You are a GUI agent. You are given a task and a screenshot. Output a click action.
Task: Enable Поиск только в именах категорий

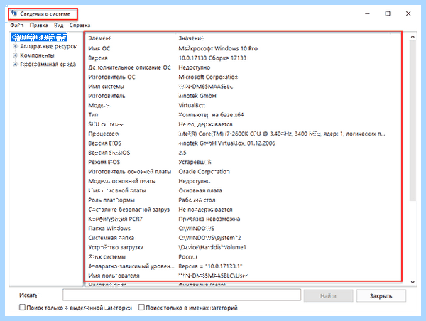(x=141, y=308)
